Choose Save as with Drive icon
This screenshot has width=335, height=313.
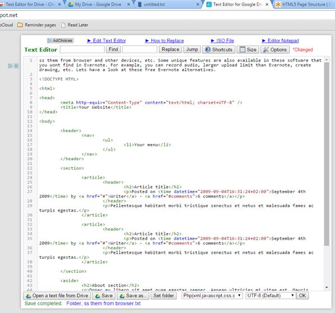click(x=132, y=296)
